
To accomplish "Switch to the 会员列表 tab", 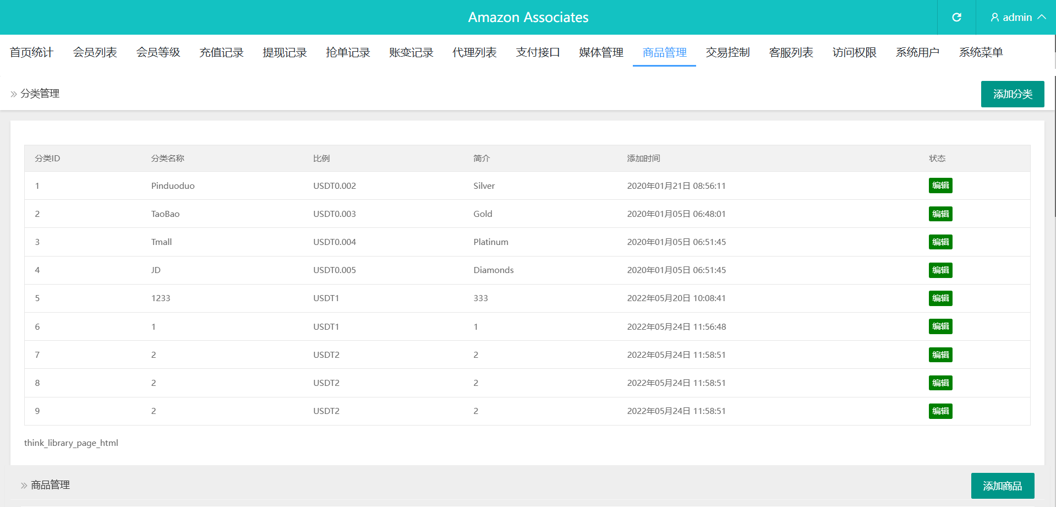I will click(x=95, y=52).
